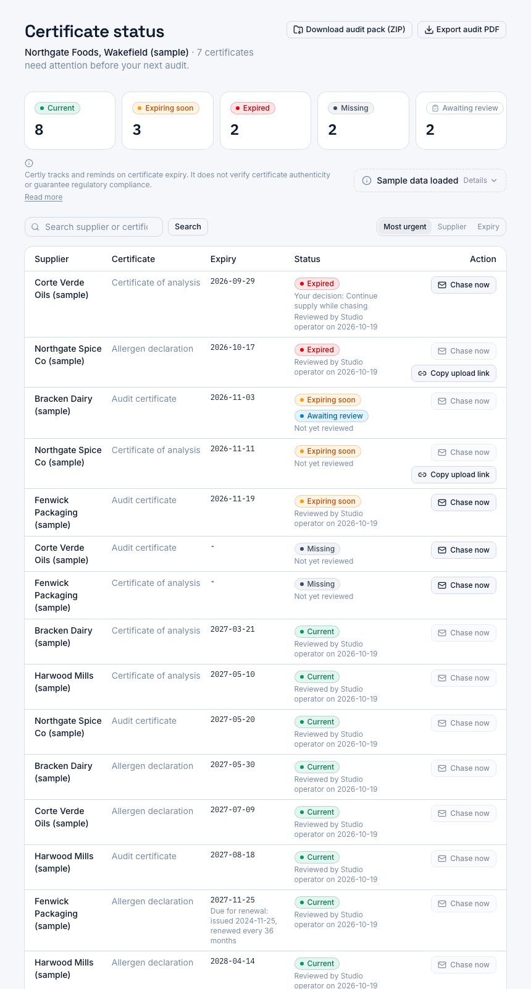This screenshot has height=989, width=531.
Task: Click the info icon beside Sample data loaded
Action: [367, 180]
